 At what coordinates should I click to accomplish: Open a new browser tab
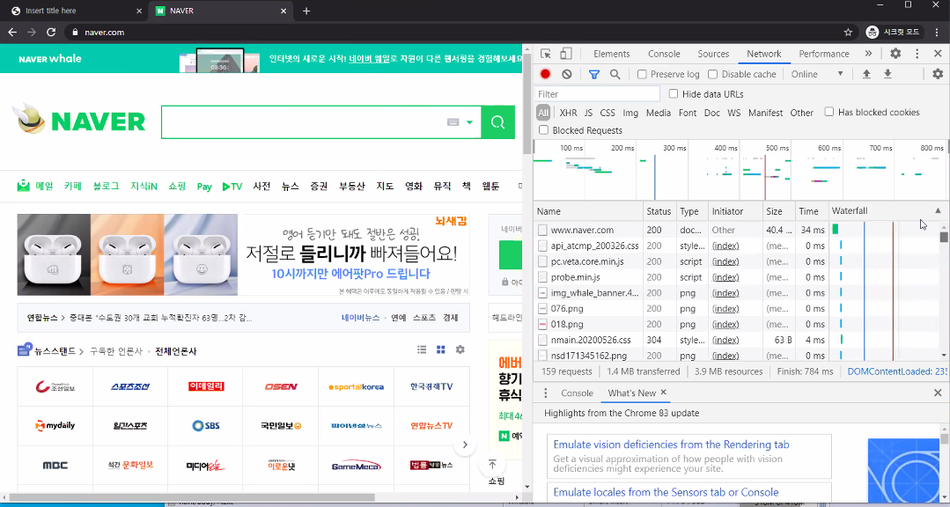click(x=306, y=11)
